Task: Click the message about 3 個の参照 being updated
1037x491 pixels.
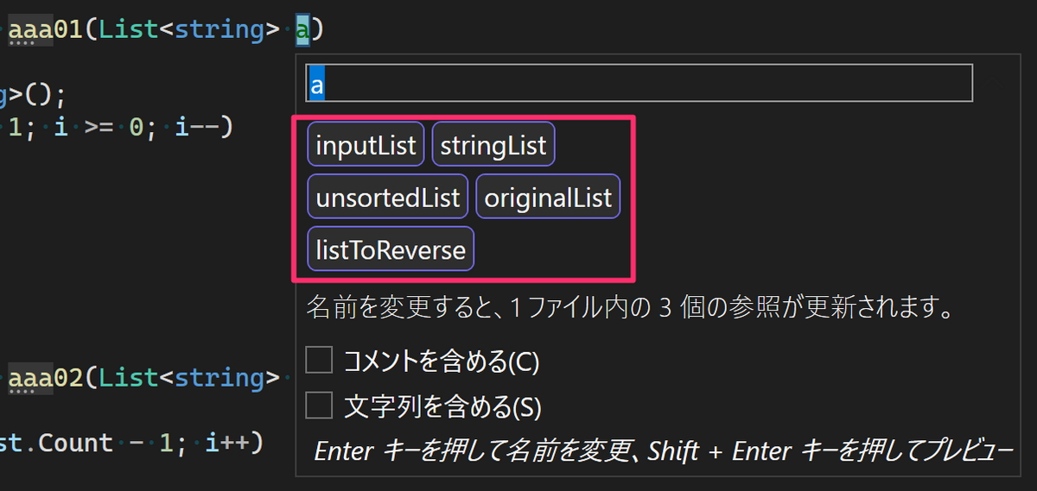Action: coord(630,306)
